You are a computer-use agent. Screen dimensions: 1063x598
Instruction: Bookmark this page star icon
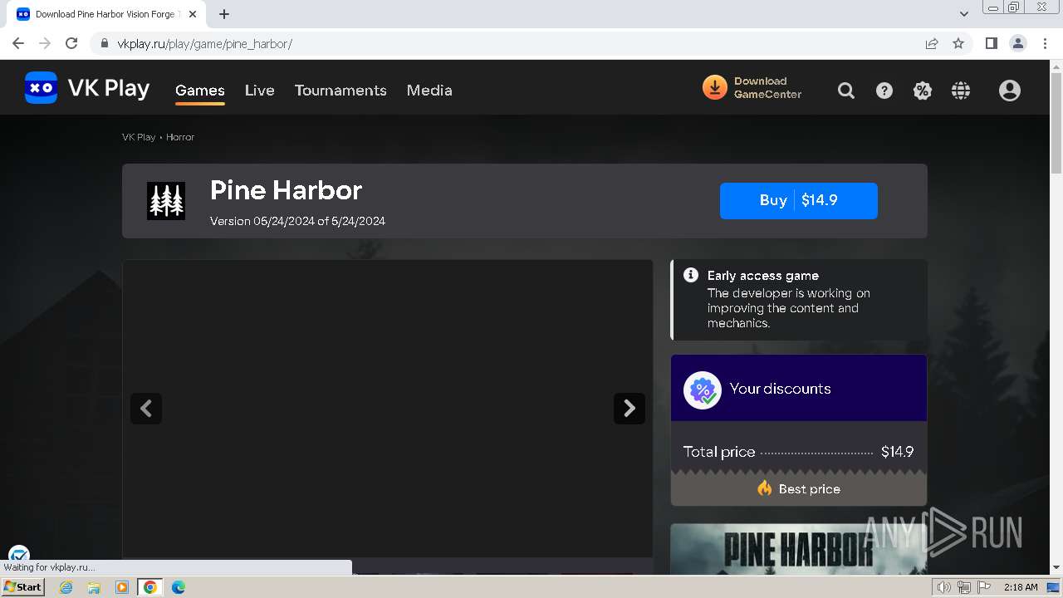tap(958, 43)
